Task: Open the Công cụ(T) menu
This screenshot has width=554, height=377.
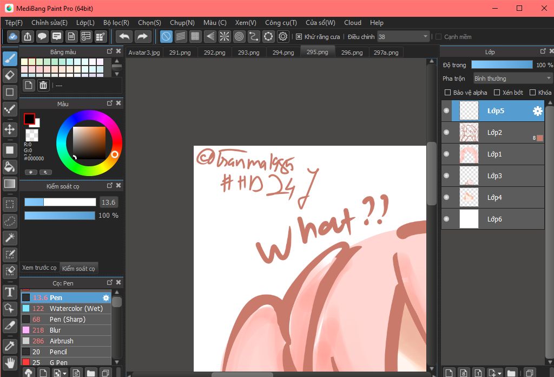Action: click(281, 23)
